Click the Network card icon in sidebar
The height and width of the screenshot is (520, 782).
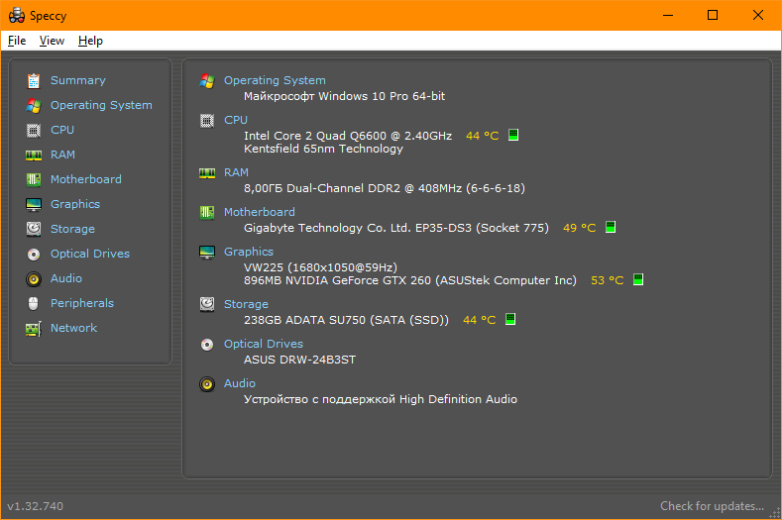click(x=34, y=329)
